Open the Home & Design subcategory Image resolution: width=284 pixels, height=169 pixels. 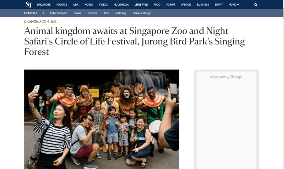click(x=142, y=13)
